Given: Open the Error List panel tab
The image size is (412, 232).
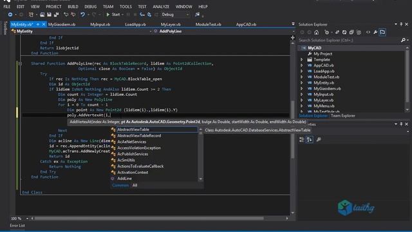Looking at the screenshot, I should click(x=17, y=226).
